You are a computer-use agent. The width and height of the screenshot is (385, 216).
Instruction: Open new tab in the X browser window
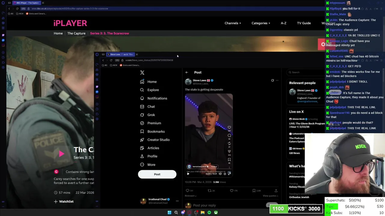click(137, 55)
